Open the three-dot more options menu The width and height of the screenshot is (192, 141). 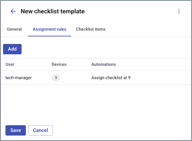tap(179, 12)
